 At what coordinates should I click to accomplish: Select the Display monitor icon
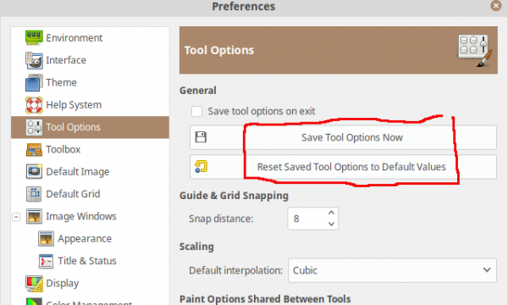[34, 283]
